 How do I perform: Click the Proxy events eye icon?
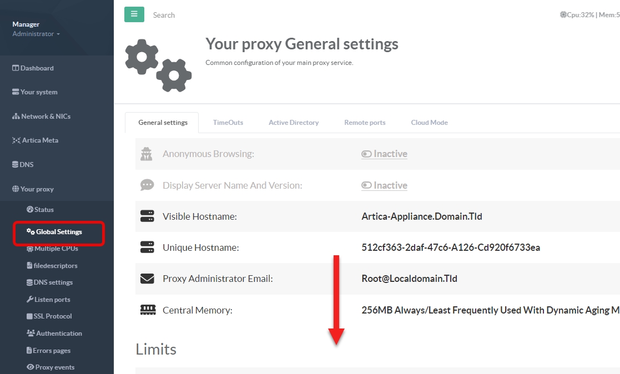(30, 367)
